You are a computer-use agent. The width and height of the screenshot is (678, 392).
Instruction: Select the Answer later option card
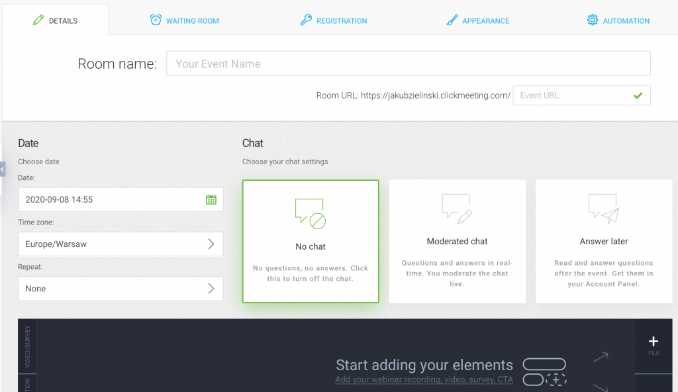coord(604,242)
